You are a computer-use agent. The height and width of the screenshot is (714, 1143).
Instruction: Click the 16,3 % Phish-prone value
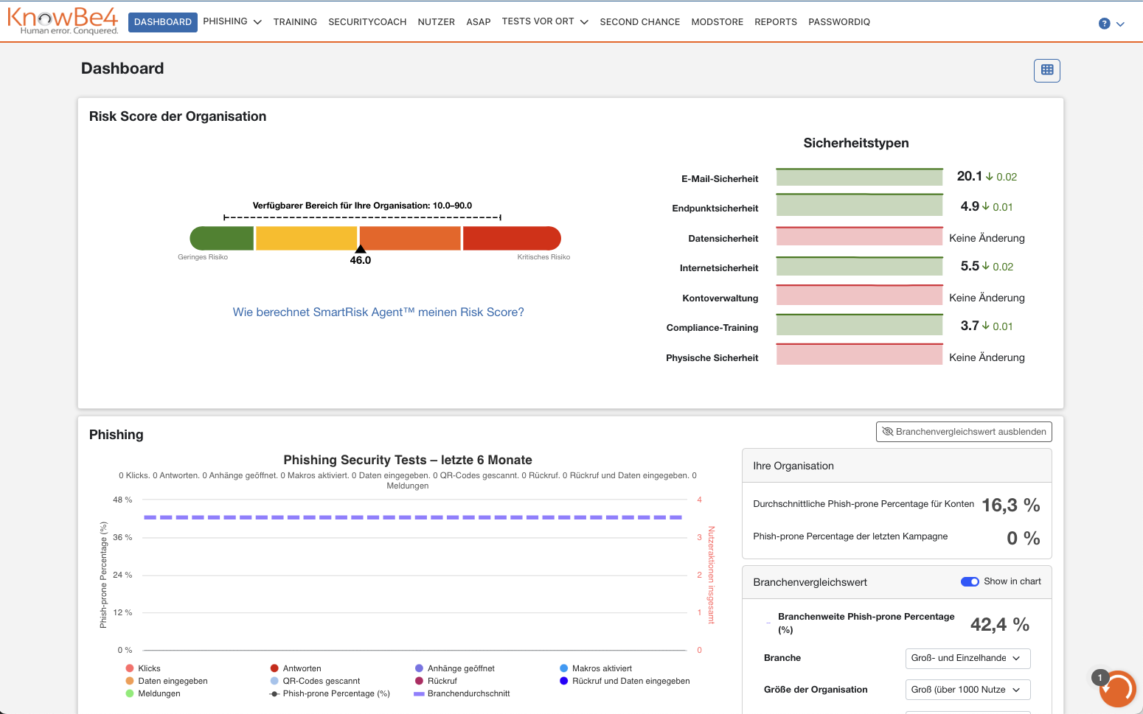[x=1011, y=505]
